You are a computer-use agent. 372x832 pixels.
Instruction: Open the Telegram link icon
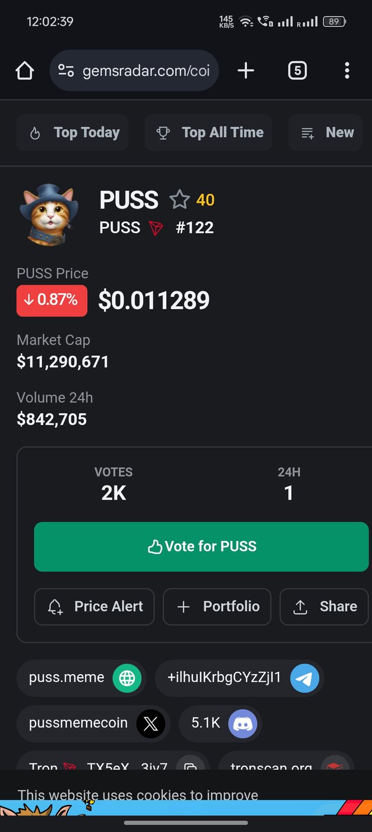(x=305, y=678)
